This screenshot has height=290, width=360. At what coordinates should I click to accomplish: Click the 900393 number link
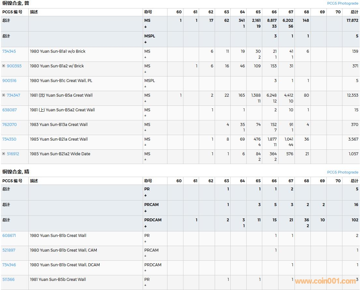click(x=14, y=66)
